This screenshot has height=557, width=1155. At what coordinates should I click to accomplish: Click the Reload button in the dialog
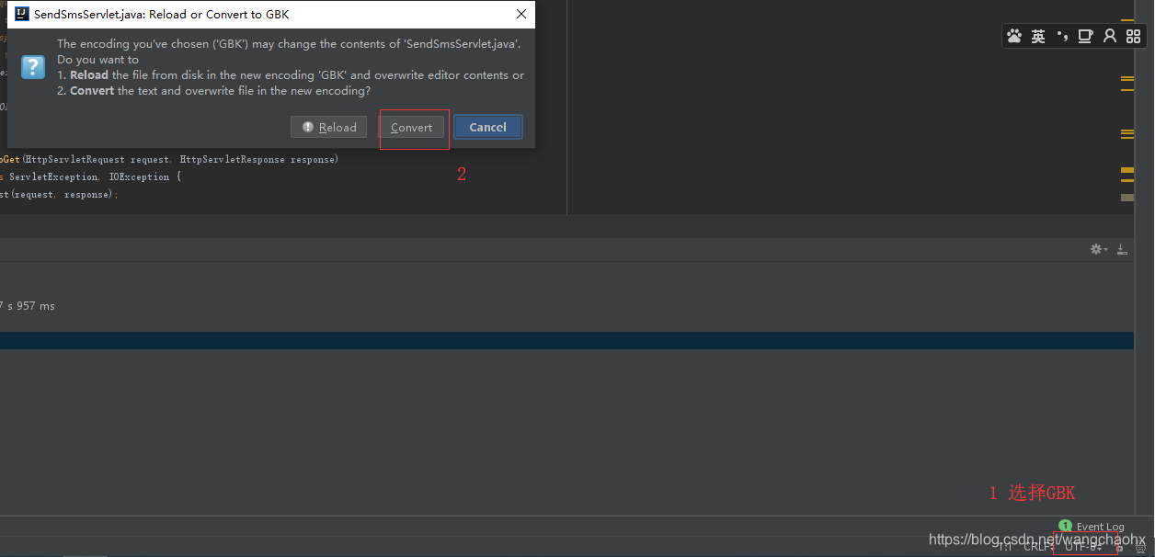(329, 127)
